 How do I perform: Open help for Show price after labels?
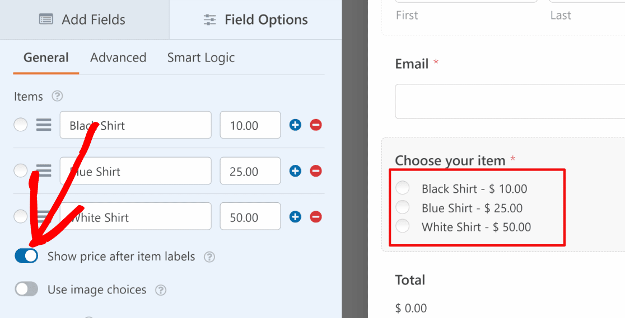point(209,257)
